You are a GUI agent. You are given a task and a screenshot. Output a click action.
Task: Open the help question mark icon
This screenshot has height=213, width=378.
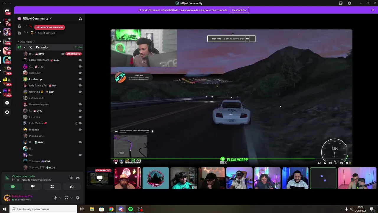click(349, 3)
